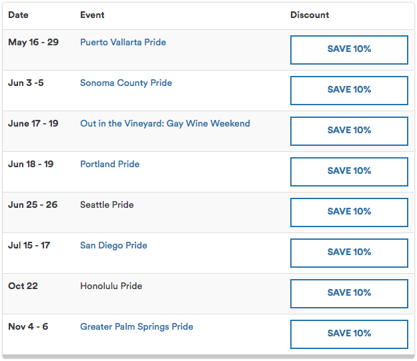Click SAVE 10% for Puerto Vallarta Pride
The width and height of the screenshot is (417, 361).
click(349, 50)
